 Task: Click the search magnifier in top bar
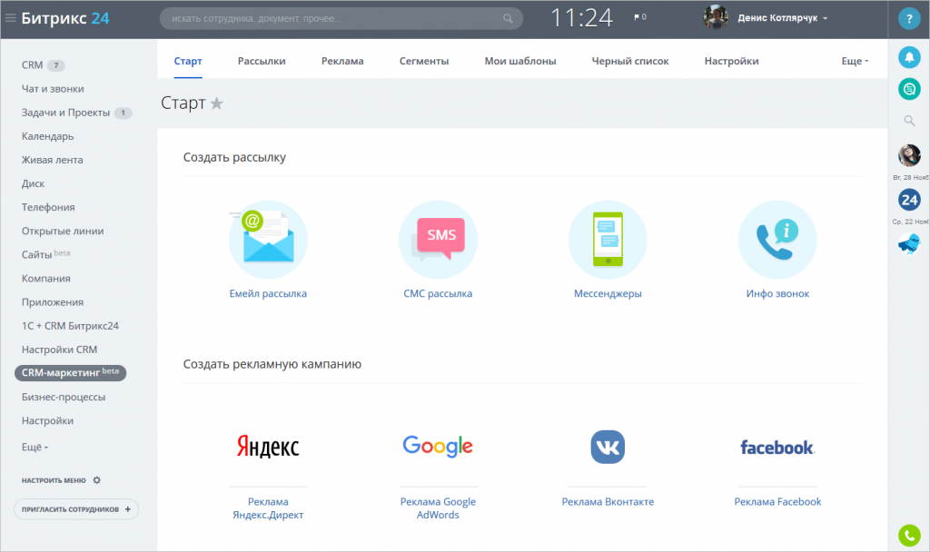pos(508,18)
